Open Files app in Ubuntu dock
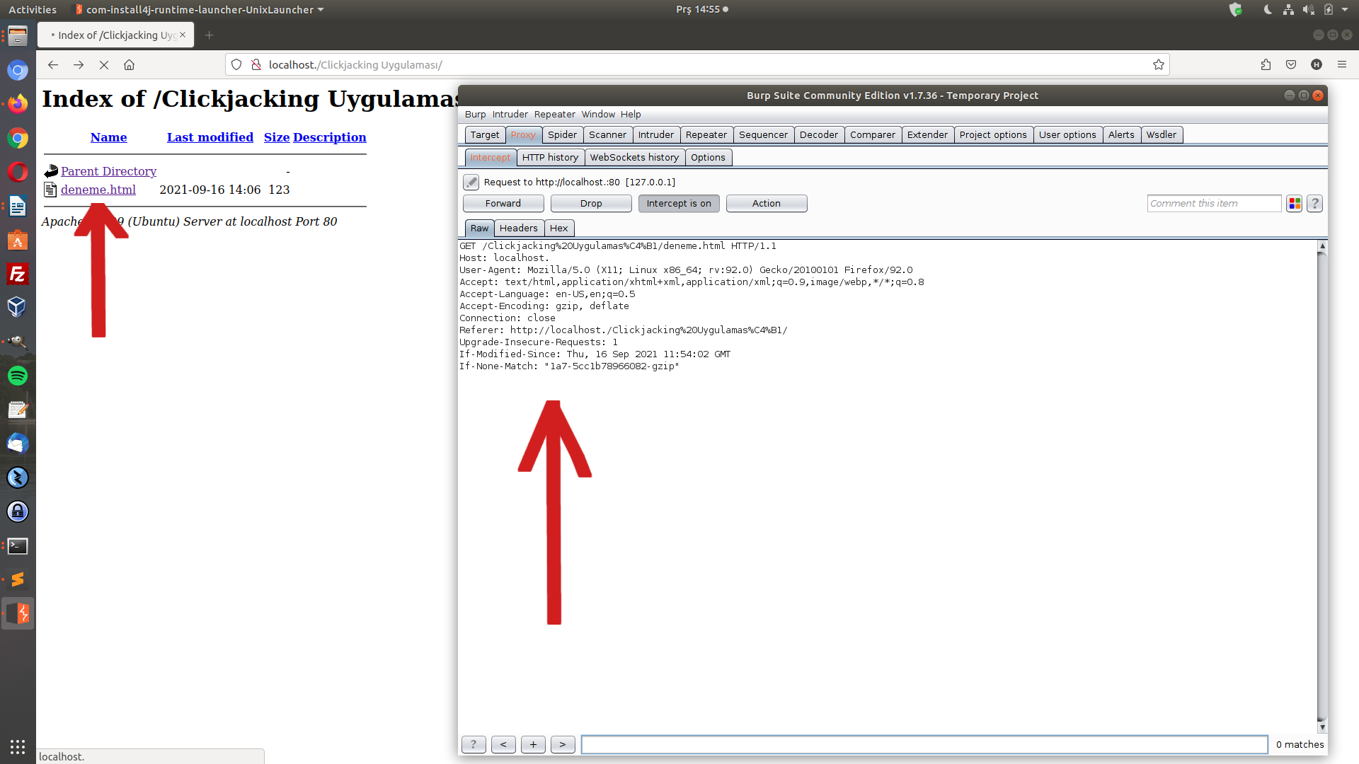Viewport: 1359px width, 764px height. (18, 36)
